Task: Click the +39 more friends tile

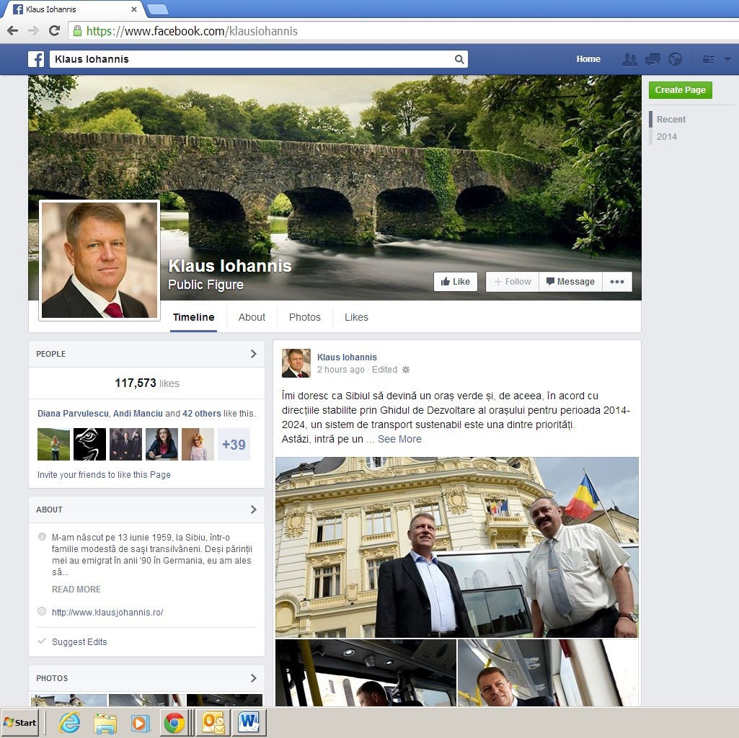Action: (234, 445)
